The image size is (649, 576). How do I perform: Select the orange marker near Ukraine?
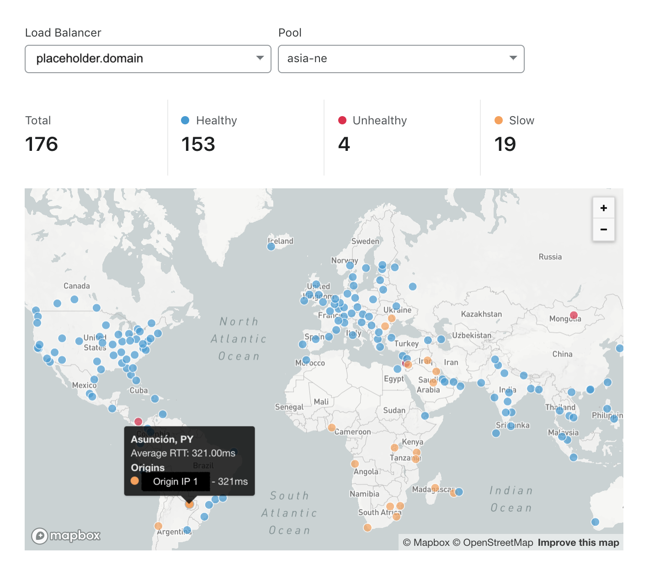(x=392, y=318)
